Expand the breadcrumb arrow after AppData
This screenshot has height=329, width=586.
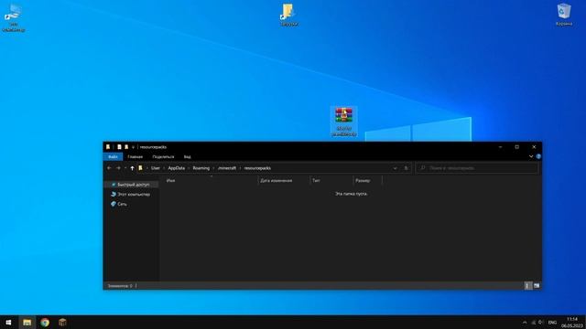click(x=189, y=168)
